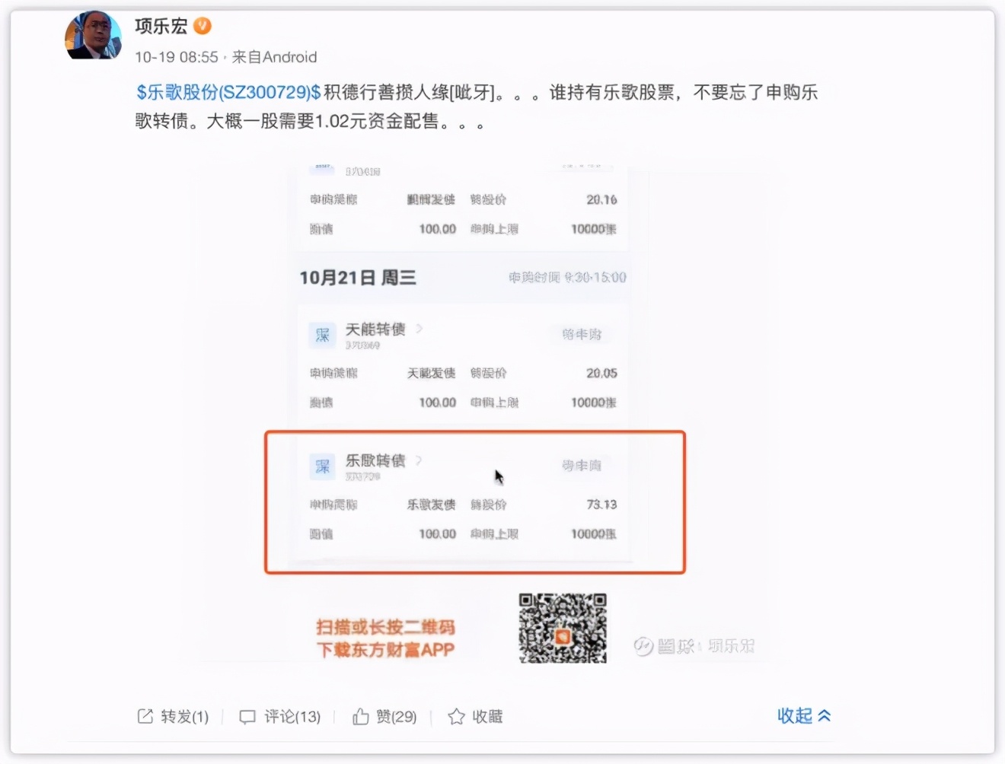Click the 乐歌转债 chevron arrow
This screenshot has height=764, width=1005.
pyautogui.click(x=419, y=460)
